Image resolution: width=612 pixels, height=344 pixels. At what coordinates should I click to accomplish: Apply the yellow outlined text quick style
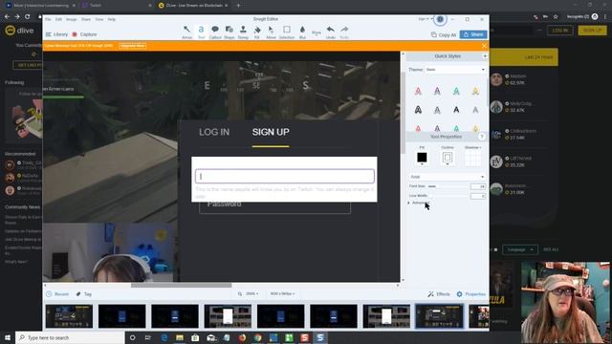click(475, 92)
